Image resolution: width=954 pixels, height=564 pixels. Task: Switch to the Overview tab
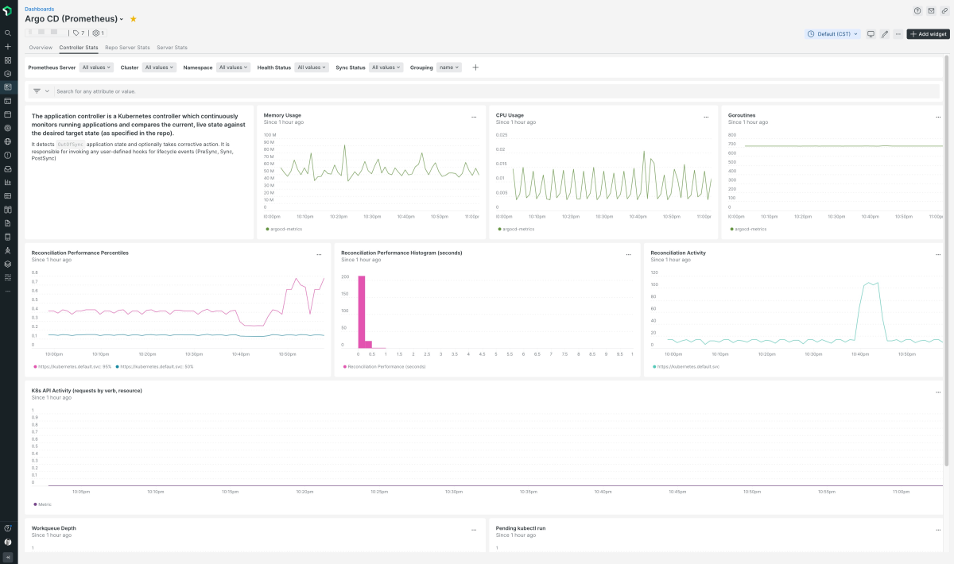tap(41, 48)
